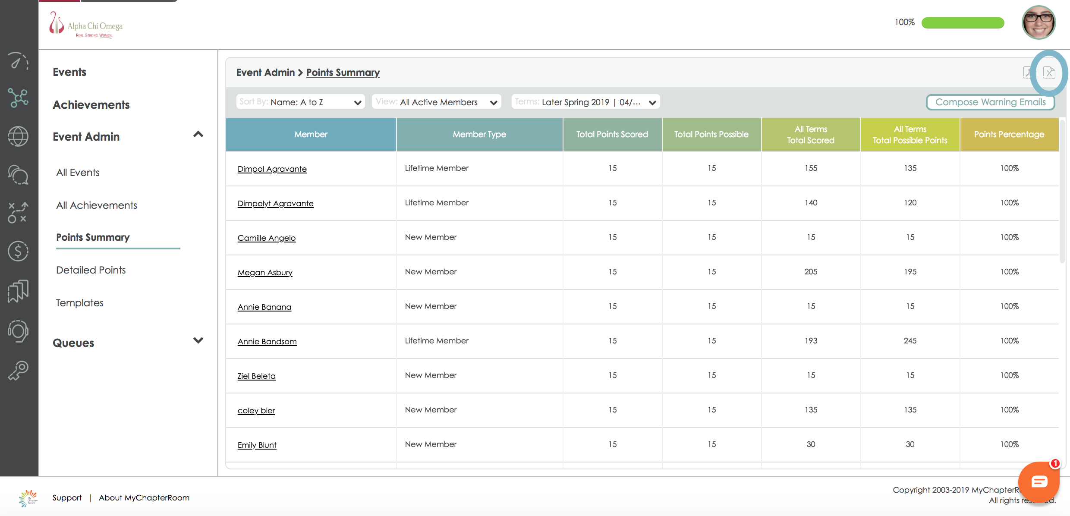Click the green 100% progress bar

click(963, 23)
